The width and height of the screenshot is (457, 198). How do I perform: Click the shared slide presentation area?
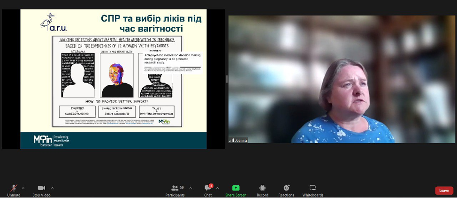coord(113,79)
